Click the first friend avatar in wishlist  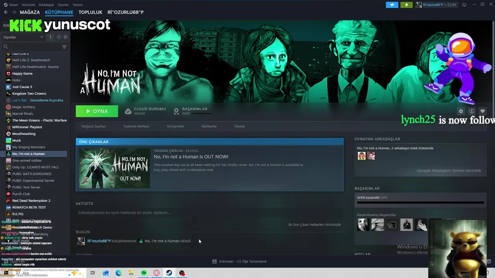click(362, 156)
